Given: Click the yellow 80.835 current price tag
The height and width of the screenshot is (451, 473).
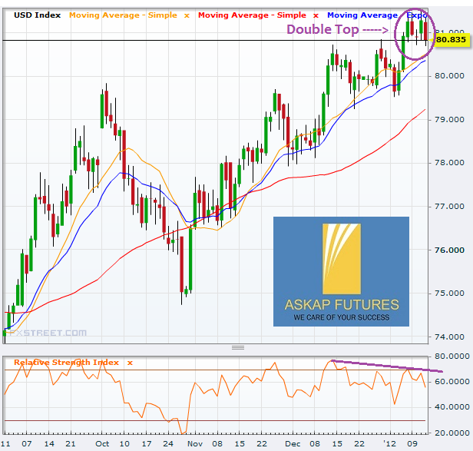Looking at the screenshot, I should tap(451, 39).
